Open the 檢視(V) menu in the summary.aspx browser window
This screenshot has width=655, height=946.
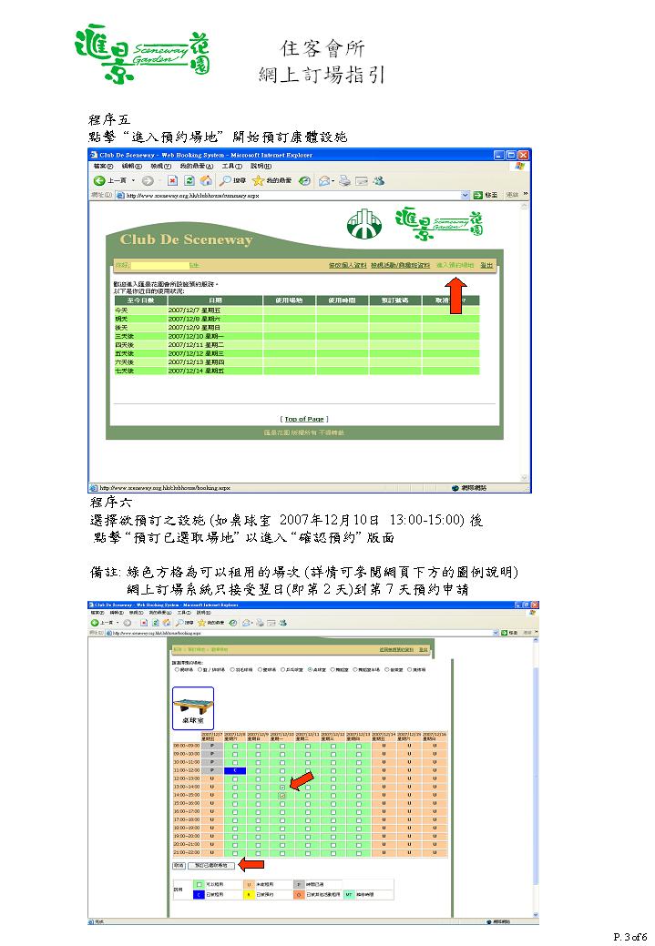[x=160, y=166]
